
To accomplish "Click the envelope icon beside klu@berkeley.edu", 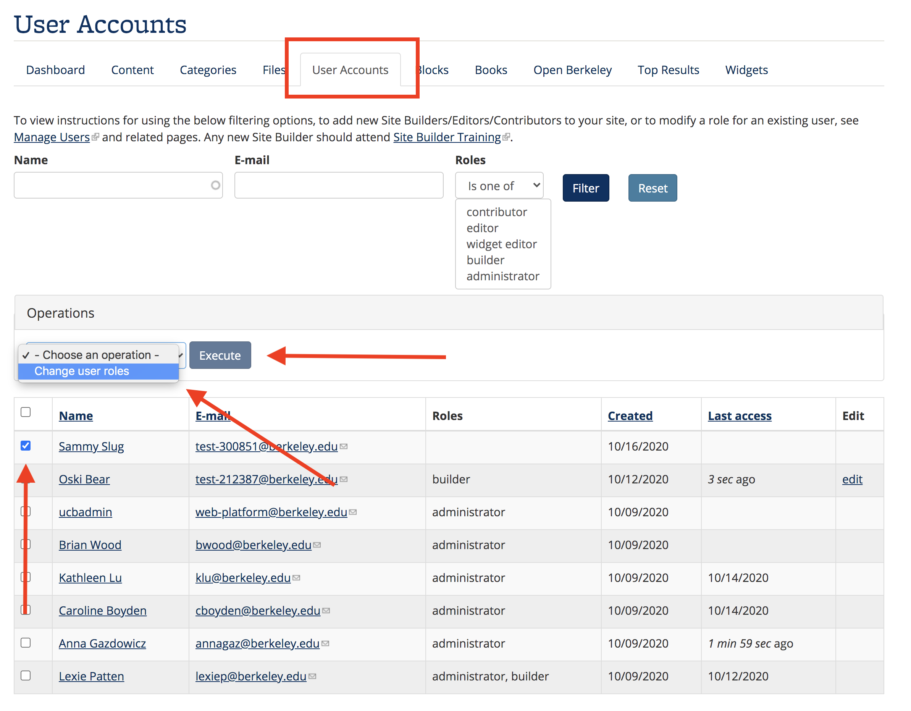I will click(x=296, y=578).
